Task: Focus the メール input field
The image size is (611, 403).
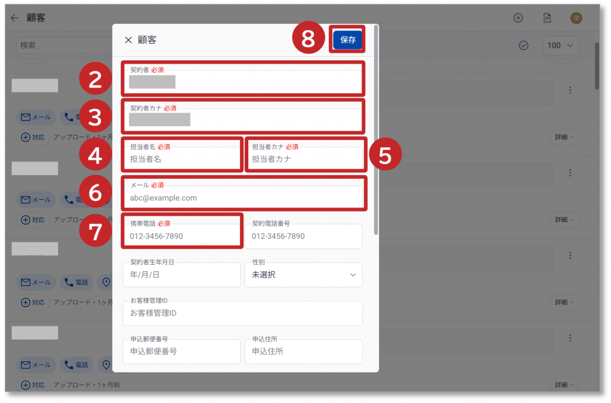Action: click(243, 197)
